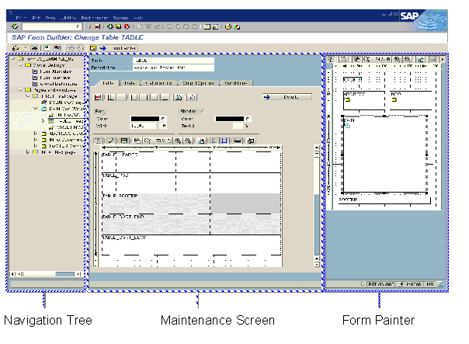Switch to the Conditions tab
Viewport: 469px width, 344px height.
click(237, 82)
